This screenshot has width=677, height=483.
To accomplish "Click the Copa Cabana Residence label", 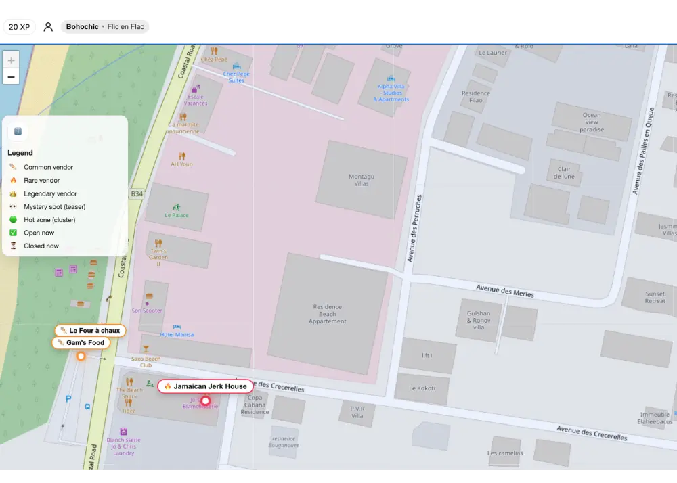I will click(x=255, y=405).
